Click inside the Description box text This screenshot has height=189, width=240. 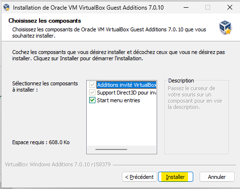point(195,97)
